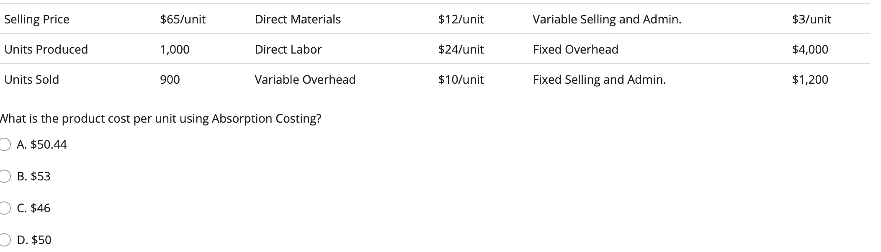
Task: Click the $12/unit table value
Action: tap(461, 19)
